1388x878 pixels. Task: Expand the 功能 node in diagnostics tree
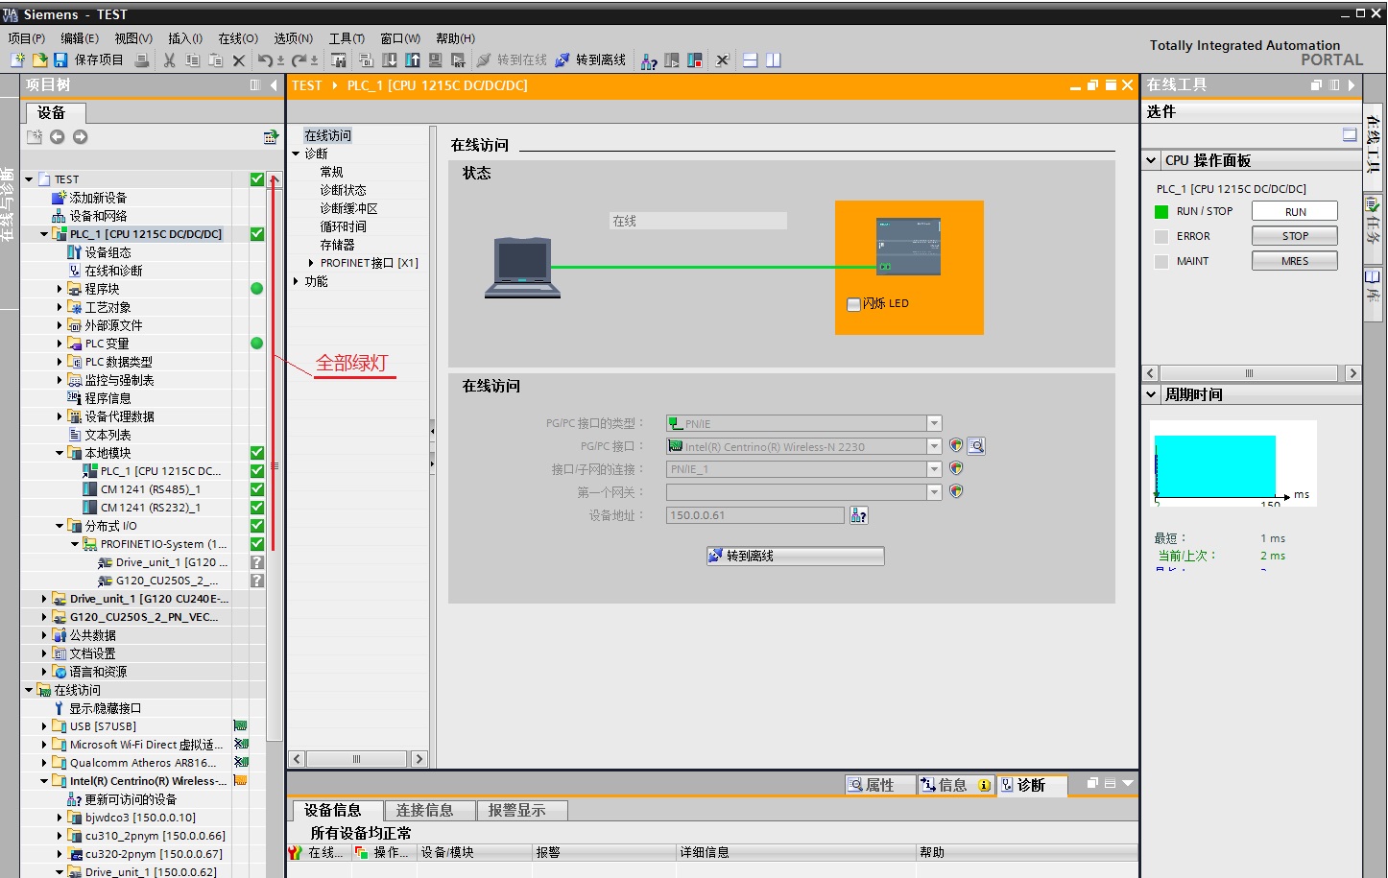tap(296, 281)
